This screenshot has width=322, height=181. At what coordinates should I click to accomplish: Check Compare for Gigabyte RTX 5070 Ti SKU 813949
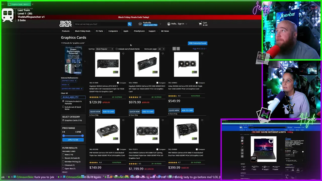pos(118,83)
